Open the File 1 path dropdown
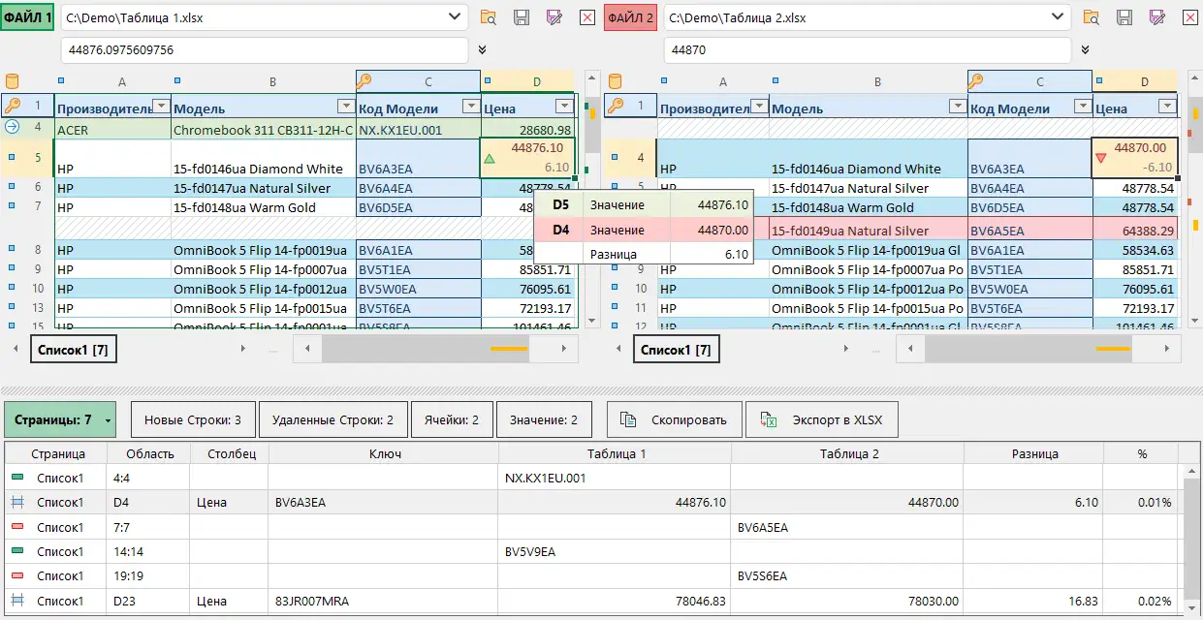 click(x=455, y=17)
